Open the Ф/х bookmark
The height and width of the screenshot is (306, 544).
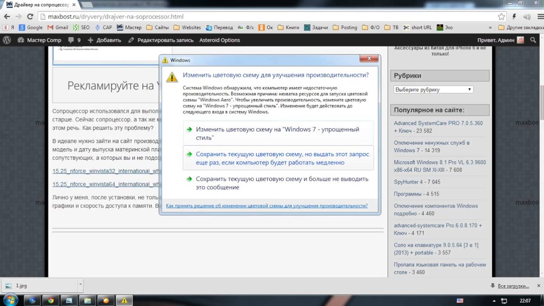point(246,27)
